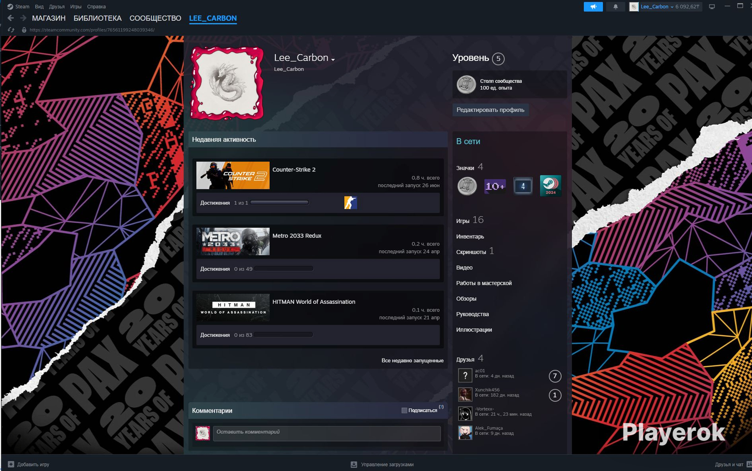Switch to the СООБЩЕСТВО tab
The height and width of the screenshot is (471, 752).
(x=155, y=18)
